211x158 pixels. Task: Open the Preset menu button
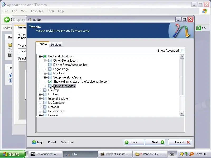52,142
